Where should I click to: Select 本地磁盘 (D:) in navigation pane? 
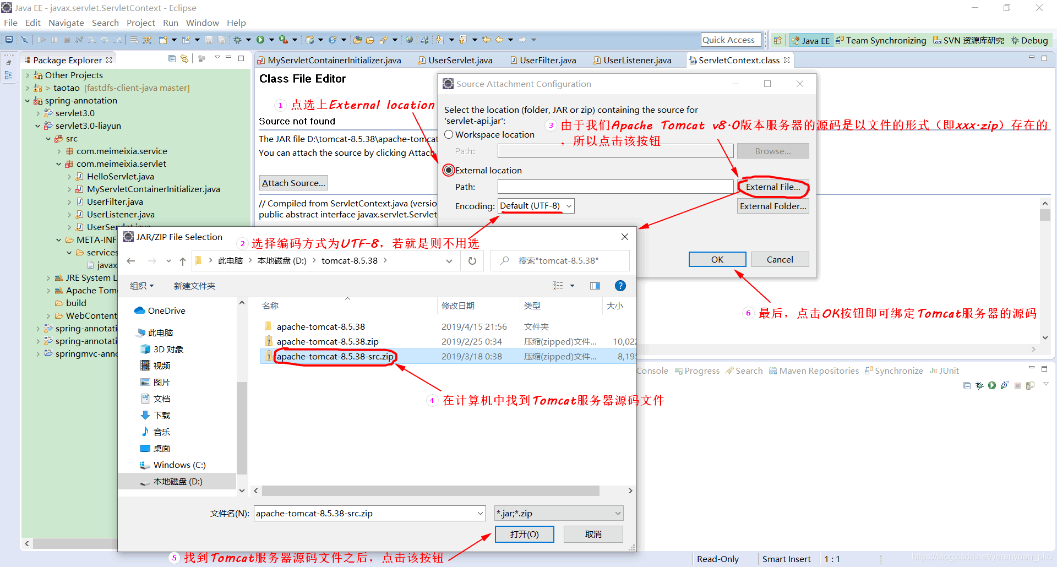178,482
